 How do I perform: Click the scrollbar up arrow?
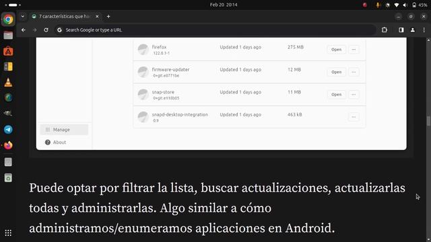point(428,40)
